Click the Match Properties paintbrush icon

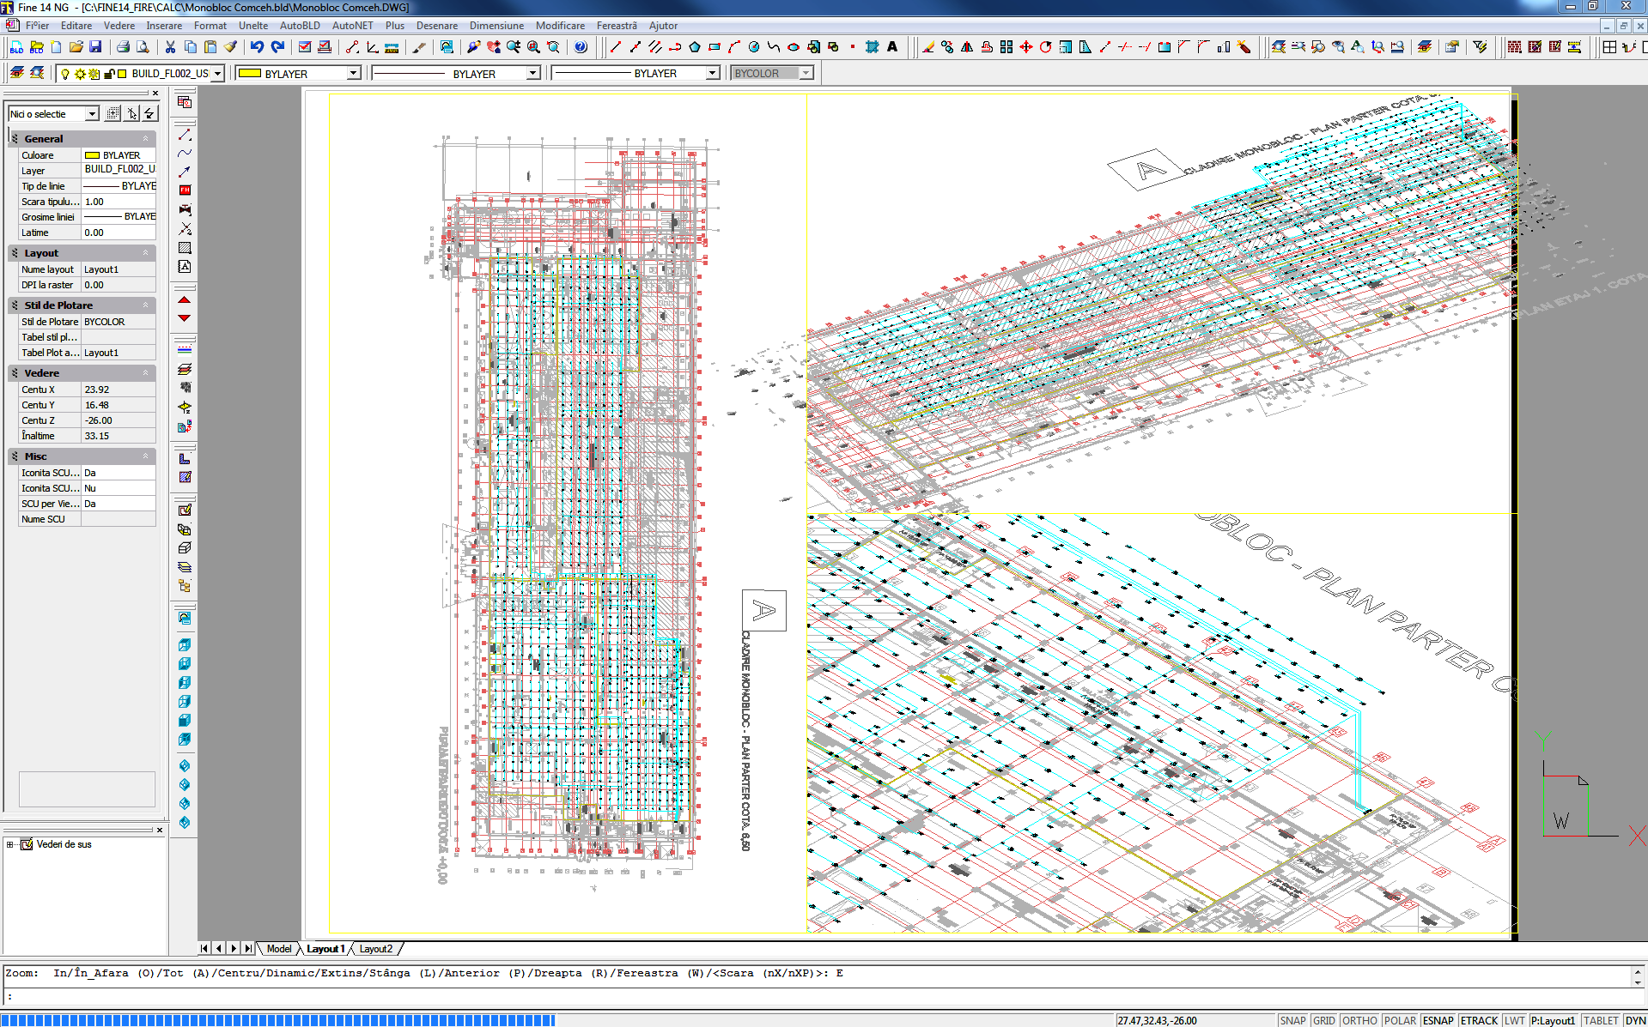coord(230,47)
